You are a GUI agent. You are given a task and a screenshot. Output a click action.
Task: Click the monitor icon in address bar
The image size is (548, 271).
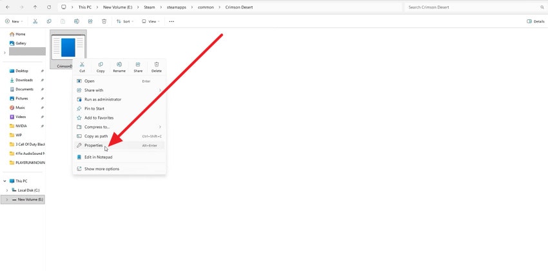click(x=63, y=7)
